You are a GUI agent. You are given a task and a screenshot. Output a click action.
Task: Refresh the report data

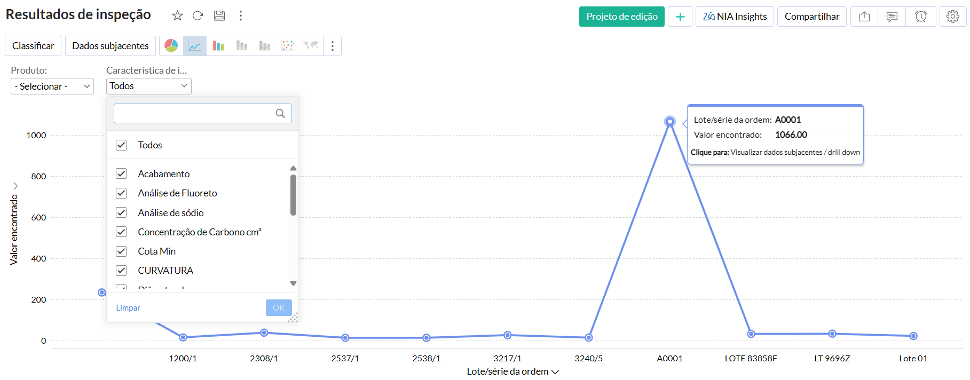(x=198, y=16)
